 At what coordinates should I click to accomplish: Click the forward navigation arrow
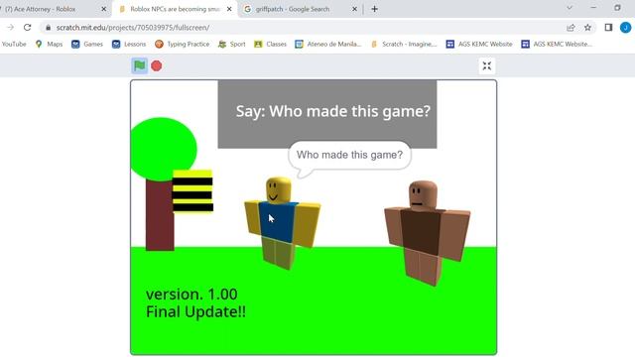tap(11, 28)
